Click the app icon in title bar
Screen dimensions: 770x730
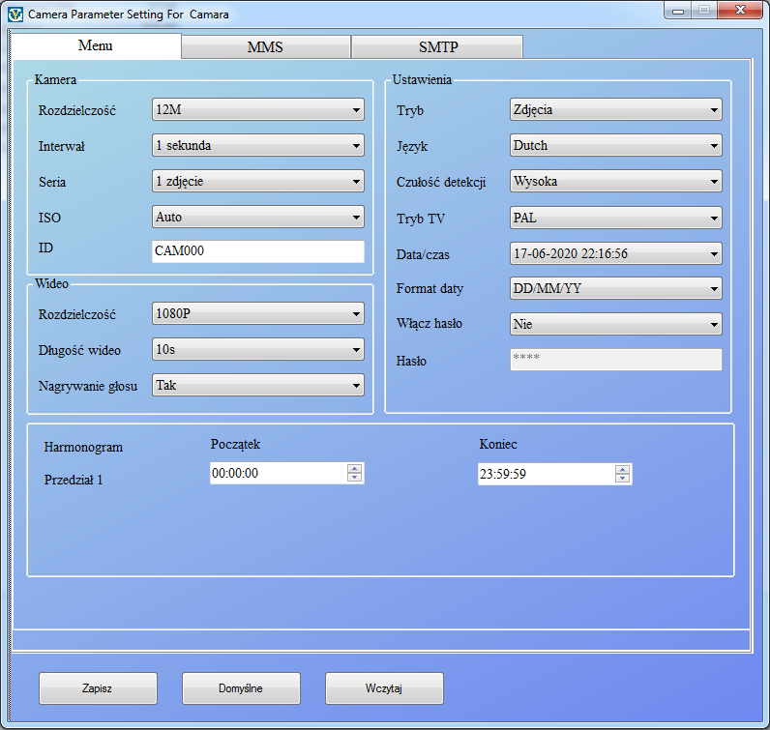pyautogui.click(x=15, y=15)
